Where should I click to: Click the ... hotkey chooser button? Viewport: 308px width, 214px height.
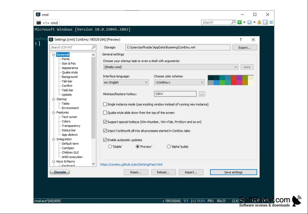click(202, 94)
